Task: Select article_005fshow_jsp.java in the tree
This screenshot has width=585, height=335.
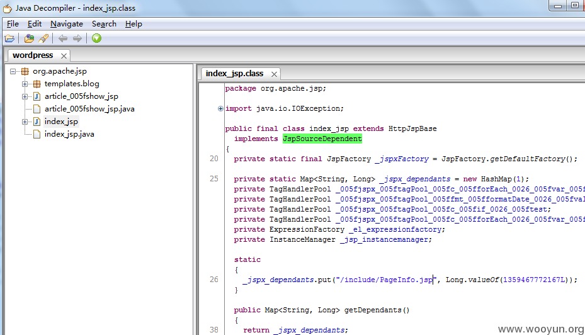Action: pyautogui.click(x=89, y=109)
